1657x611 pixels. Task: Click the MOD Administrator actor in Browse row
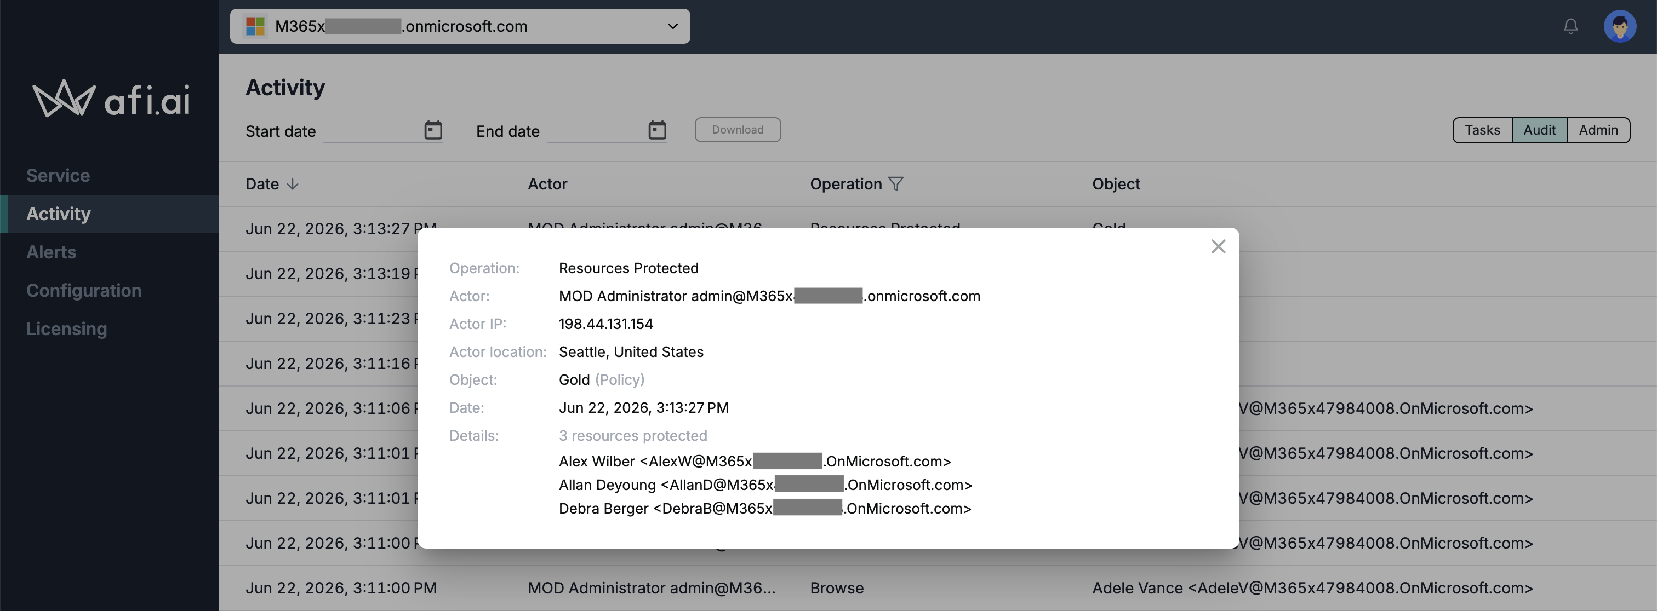pos(652,588)
